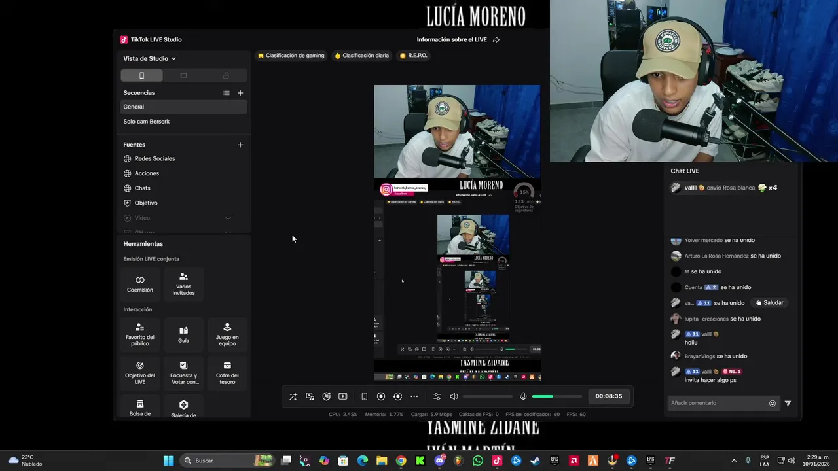Open the Guía tool
The width and height of the screenshot is (838, 471).
183,335
